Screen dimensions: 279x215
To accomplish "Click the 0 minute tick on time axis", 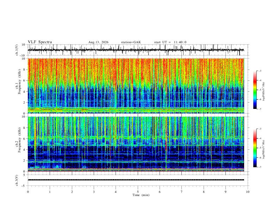I will point(28,192).
